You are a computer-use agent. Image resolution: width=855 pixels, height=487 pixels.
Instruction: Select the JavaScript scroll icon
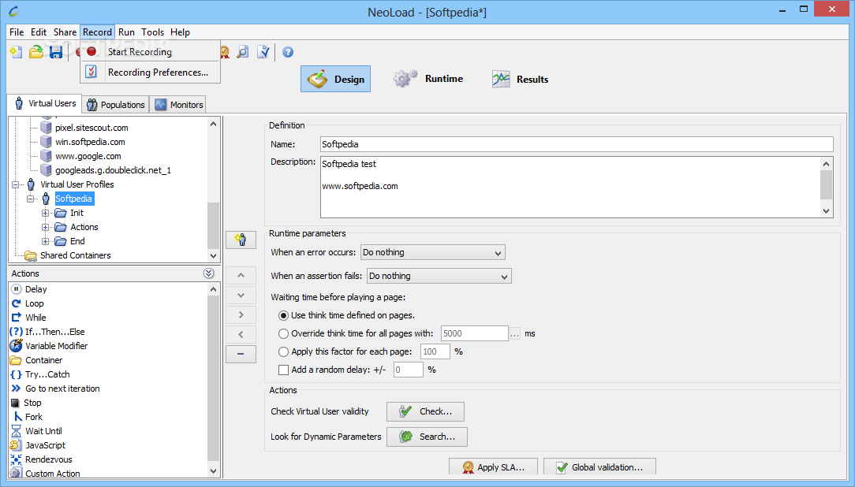click(x=15, y=445)
